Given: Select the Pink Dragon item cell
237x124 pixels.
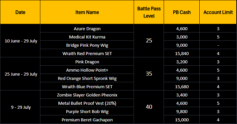Looking at the screenshot, I should pyautogui.click(x=87, y=62).
